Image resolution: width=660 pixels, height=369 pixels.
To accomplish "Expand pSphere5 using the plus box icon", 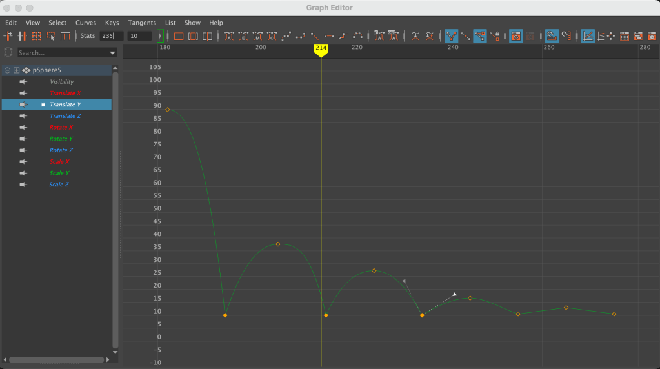I will point(16,70).
